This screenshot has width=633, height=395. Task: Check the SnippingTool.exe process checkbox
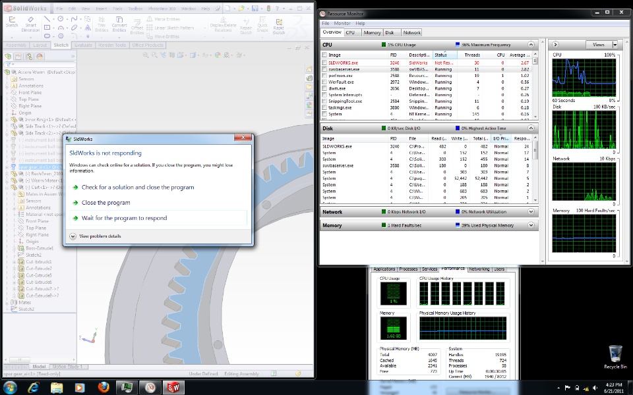[324, 101]
